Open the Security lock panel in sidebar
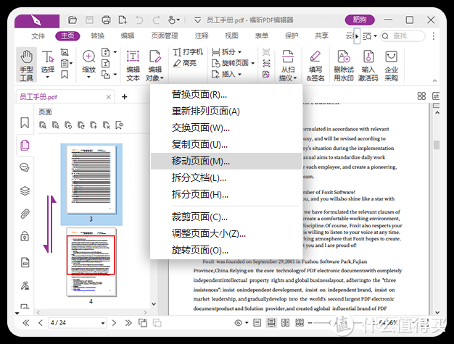Screen dimensions: 454x344 pos(25,236)
